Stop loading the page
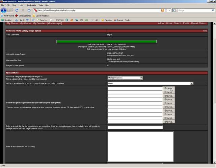The height and width of the screenshot is (168, 216). tap(23, 10)
